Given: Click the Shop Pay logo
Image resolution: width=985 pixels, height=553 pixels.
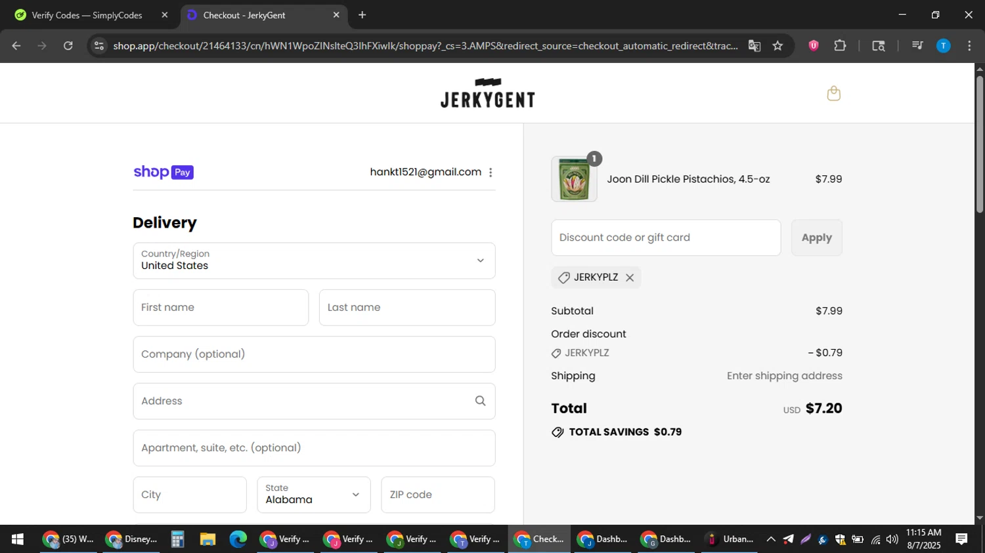Looking at the screenshot, I should (x=164, y=172).
